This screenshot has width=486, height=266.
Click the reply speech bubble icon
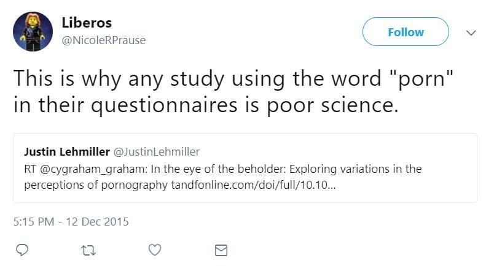click(21, 250)
